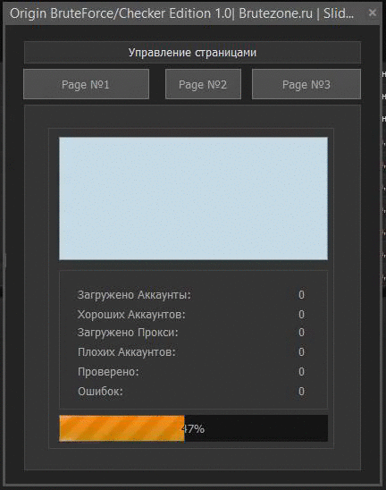This screenshot has width=386, height=490.
Task: Click the light blue log area
Action: pyautogui.click(x=193, y=199)
